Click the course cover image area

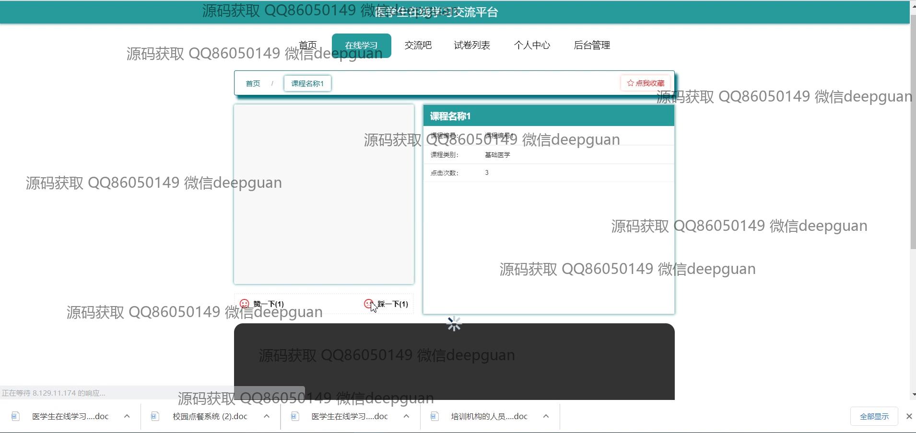click(324, 194)
